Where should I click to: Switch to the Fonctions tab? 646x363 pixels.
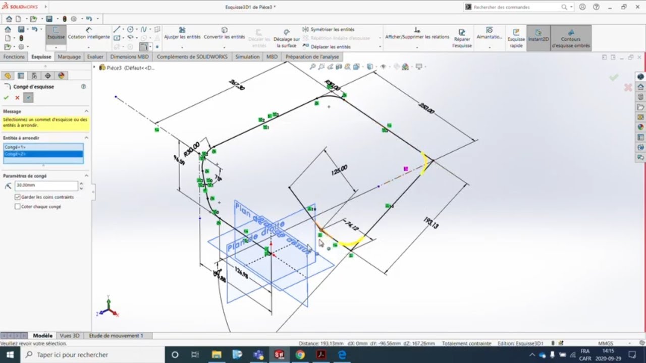[x=14, y=57]
